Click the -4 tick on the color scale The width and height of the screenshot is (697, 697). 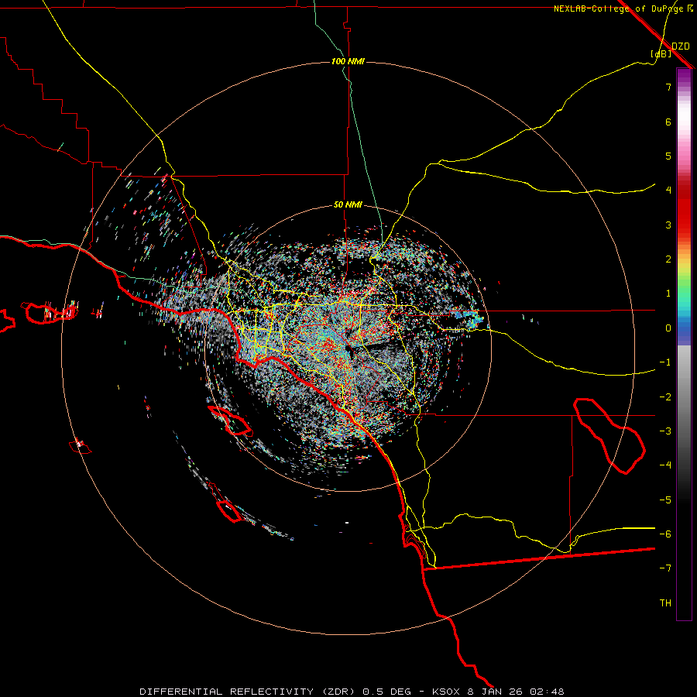[665, 465]
